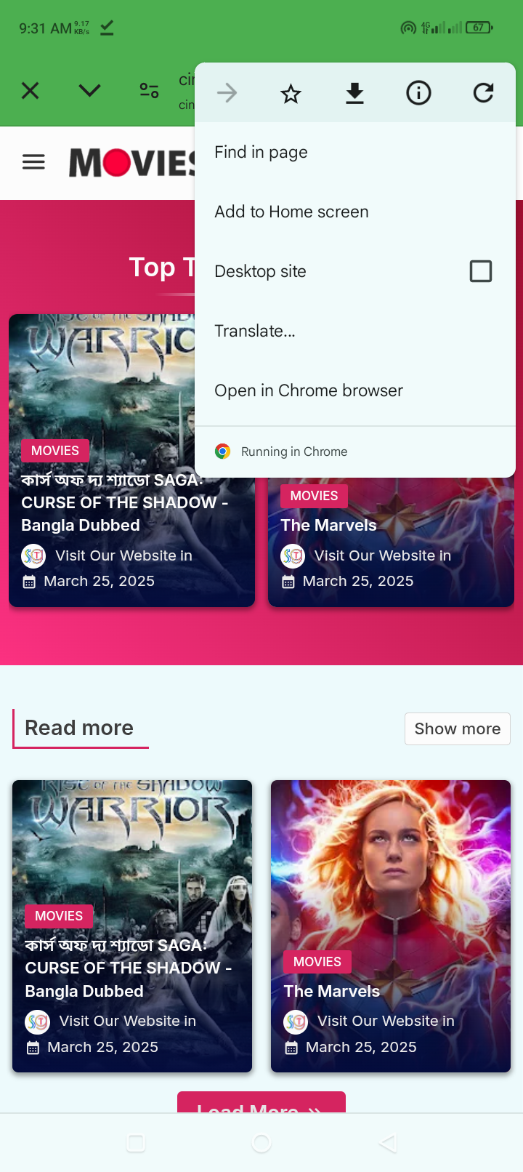Open The Marvels poster under Read more
The width and height of the screenshot is (523, 1172).
coord(391,926)
